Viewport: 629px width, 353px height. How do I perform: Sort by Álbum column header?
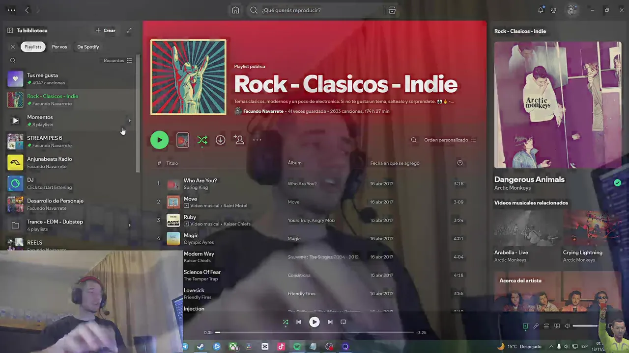[x=295, y=163]
